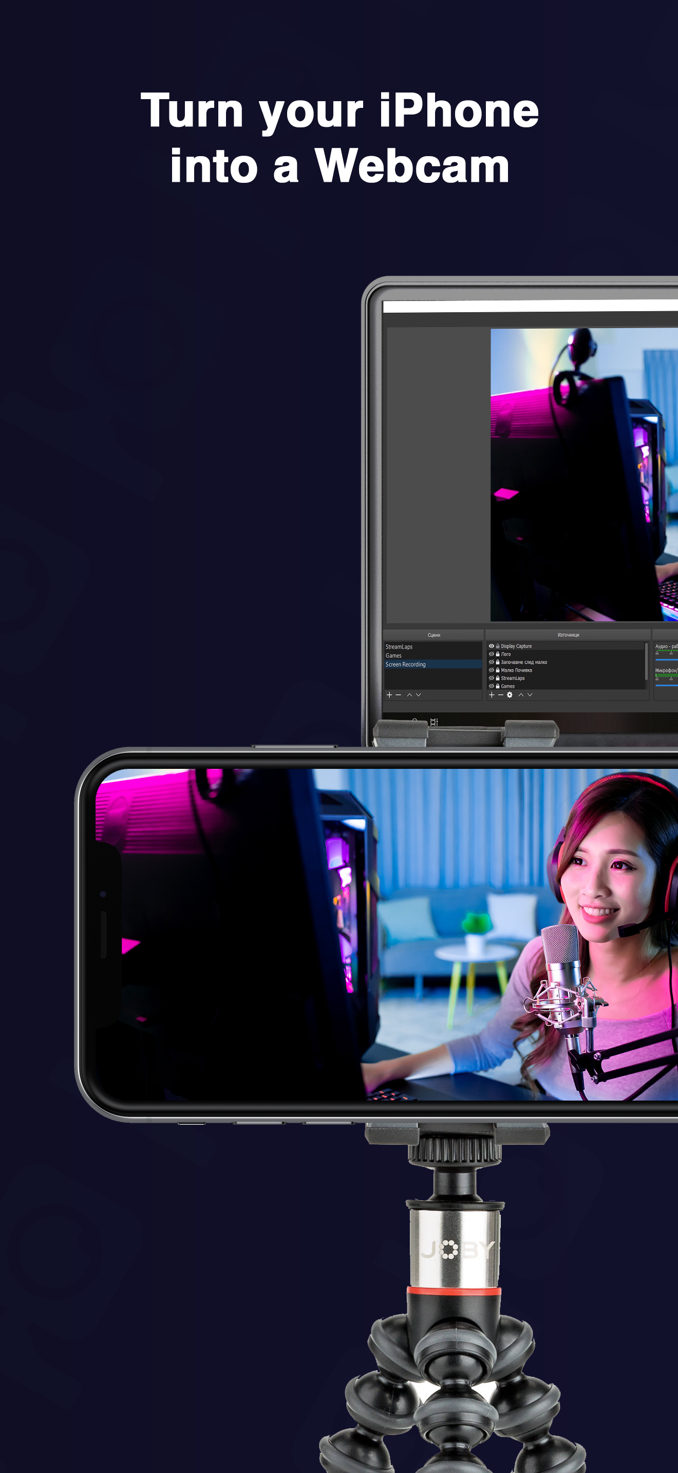This screenshot has height=1473, width=678.
Task: Toggle lock on Започваме след малко source
Action: pos(498,662)
